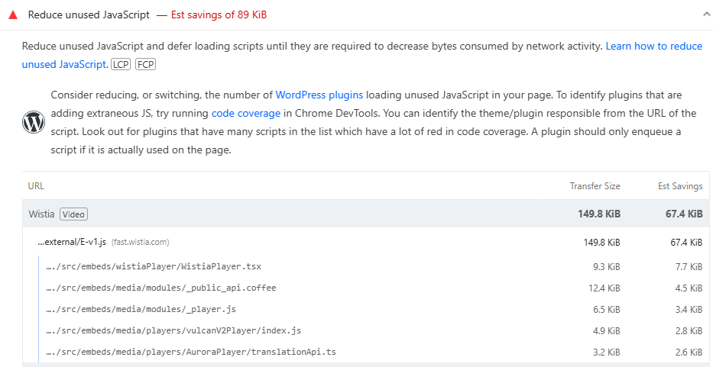Click Wistia bold transfer size 149.8 KiB
713x367 pixels.
click(599, 214)
